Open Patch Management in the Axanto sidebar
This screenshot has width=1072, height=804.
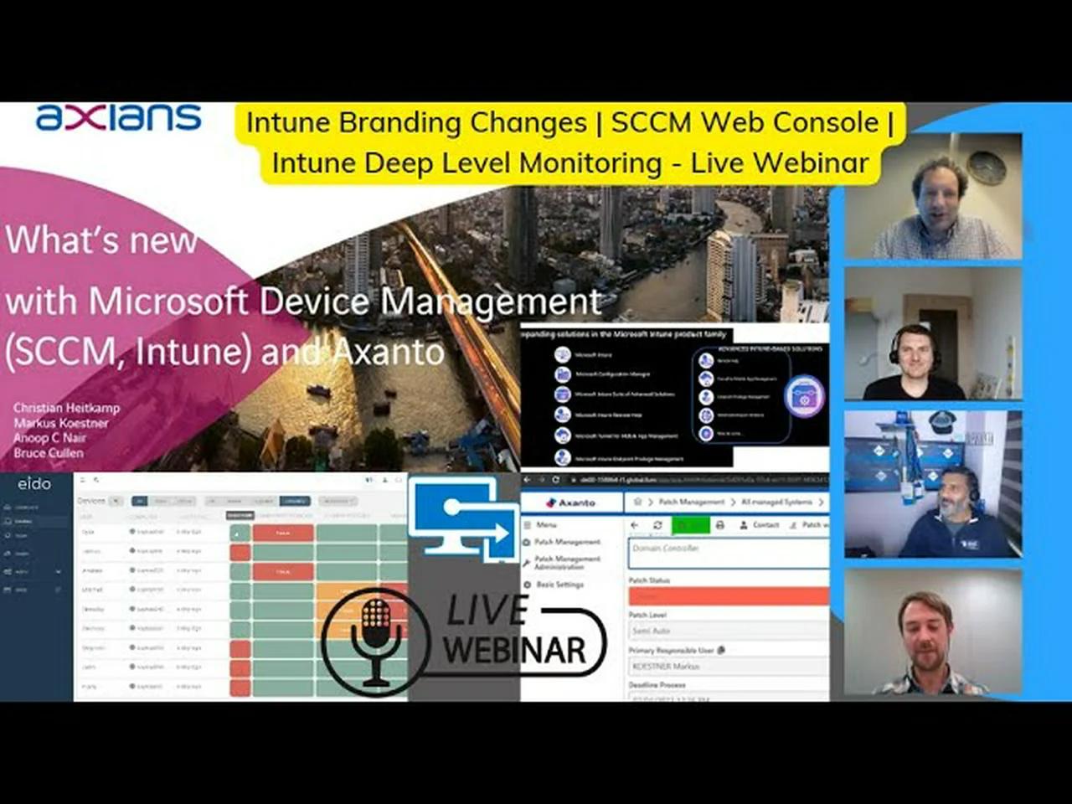coord(562,542)
